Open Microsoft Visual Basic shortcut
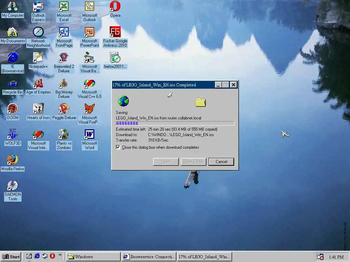The image size is (350, 262). tap(90, 62)
